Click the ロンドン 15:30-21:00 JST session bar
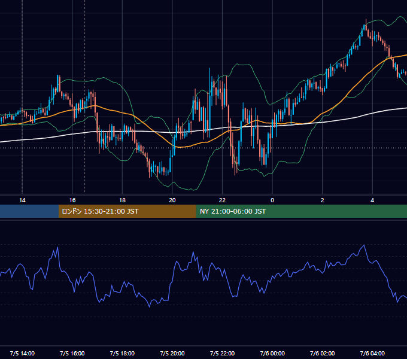The image size is (407, 359). click(x=127, y=211)
